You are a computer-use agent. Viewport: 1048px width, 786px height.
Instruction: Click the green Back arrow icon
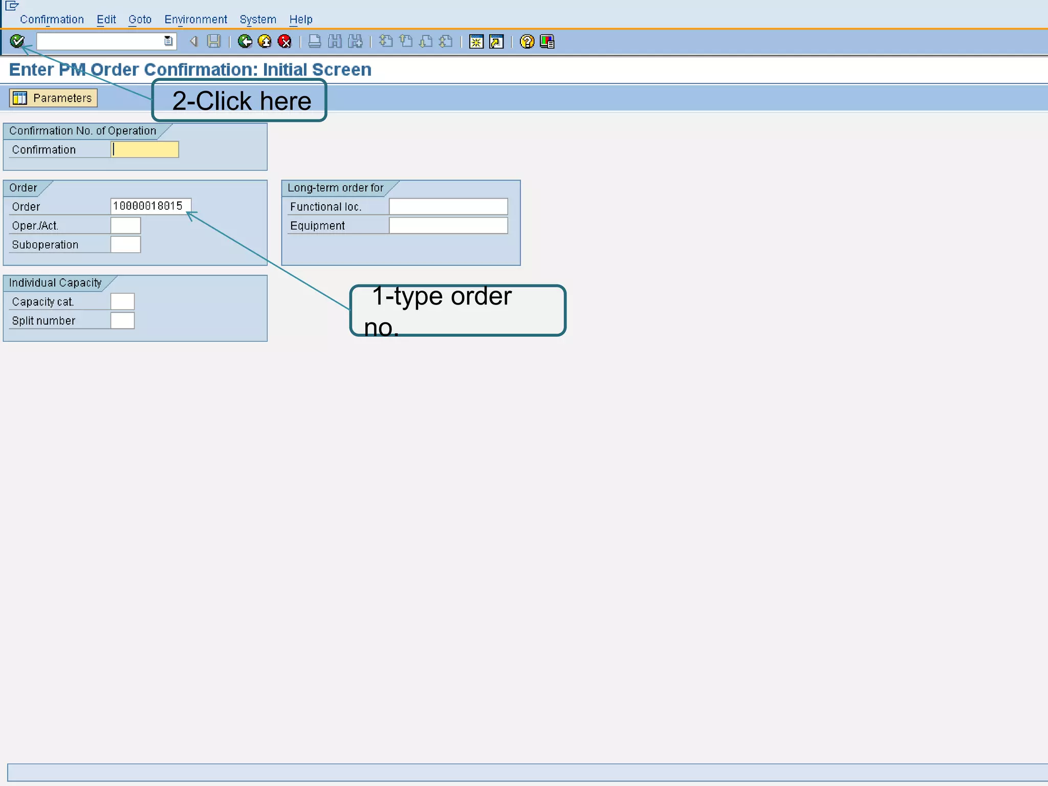[245, 41]
